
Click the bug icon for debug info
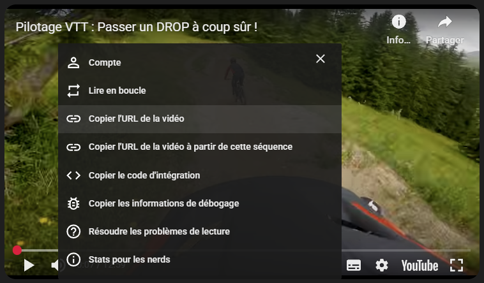[73, 203]
